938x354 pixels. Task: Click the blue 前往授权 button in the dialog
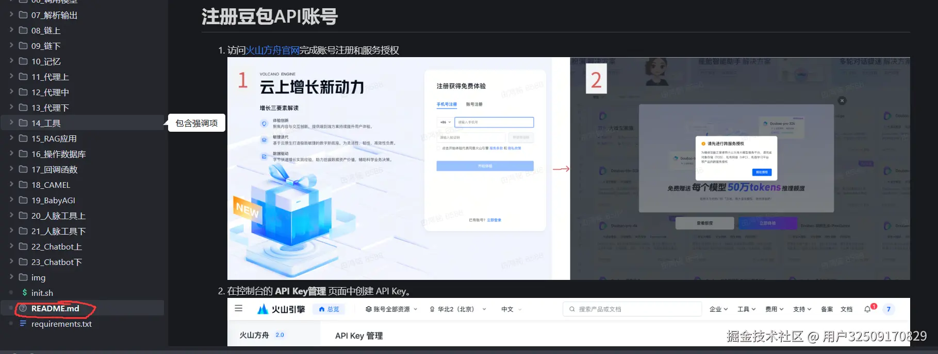[x=762, y=172]
